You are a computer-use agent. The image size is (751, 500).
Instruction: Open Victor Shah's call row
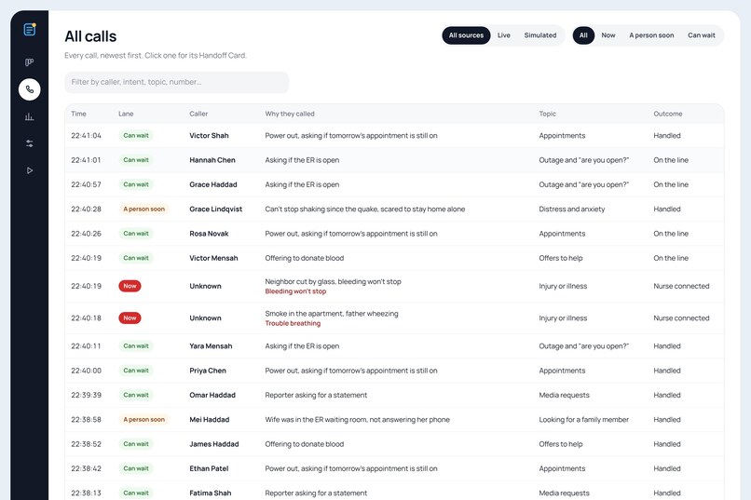point(394,136)
